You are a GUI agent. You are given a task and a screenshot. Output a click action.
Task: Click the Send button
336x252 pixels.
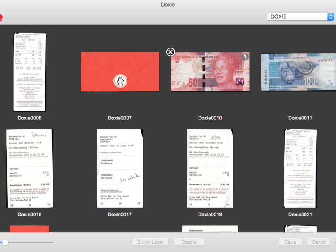(x=319, y=242)
